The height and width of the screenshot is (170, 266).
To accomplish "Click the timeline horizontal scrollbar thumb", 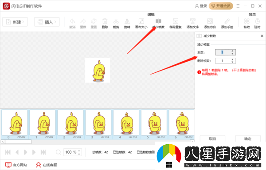I will coord(18,142).
